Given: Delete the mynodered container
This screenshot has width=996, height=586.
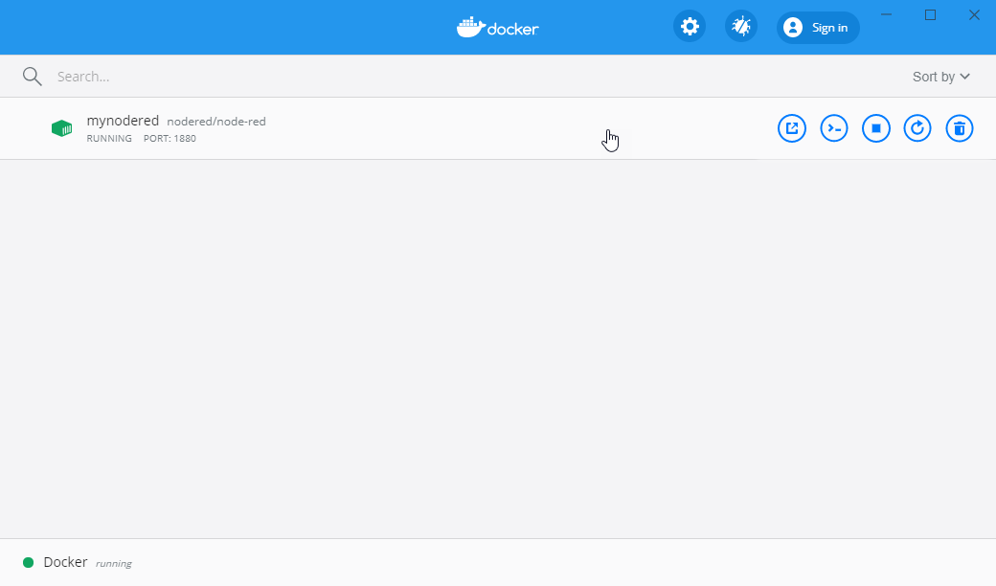Looking at the screenshot, I should tap(960, 127).
